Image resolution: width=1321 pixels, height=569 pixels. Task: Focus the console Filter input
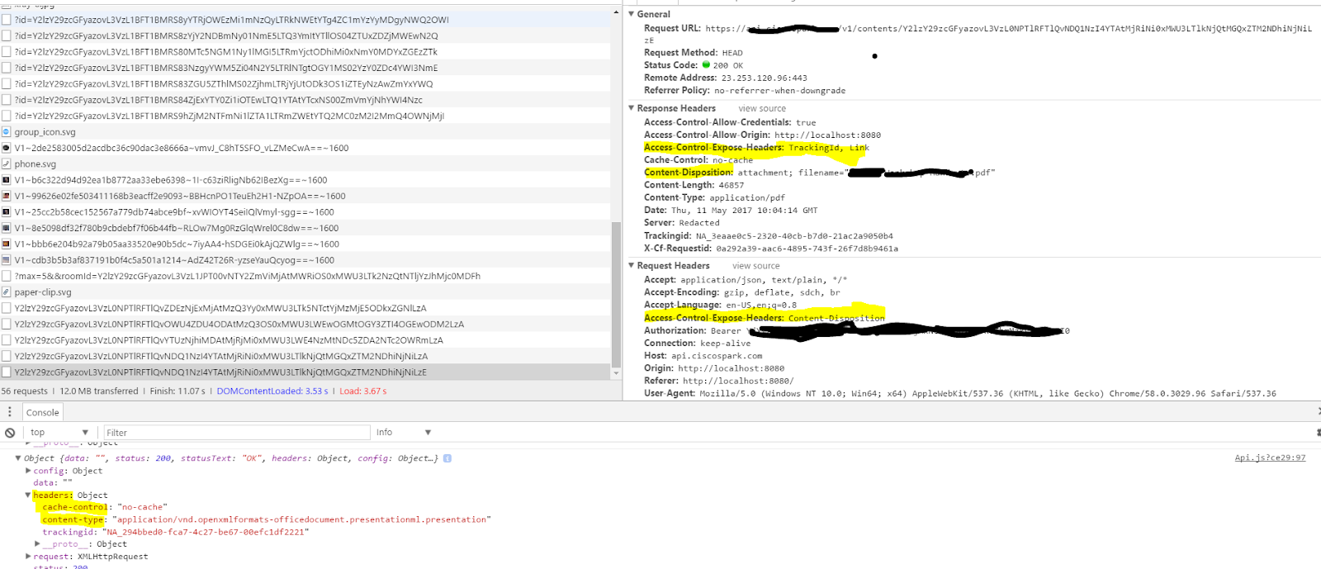(237, 433)
